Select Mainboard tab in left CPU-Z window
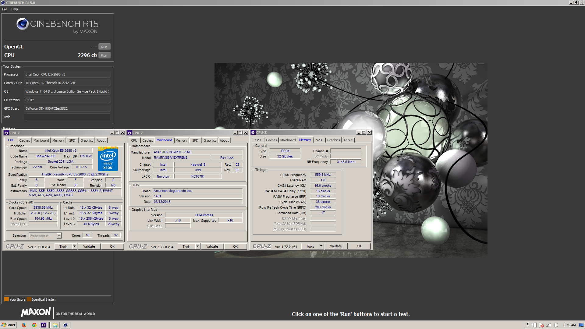Image resolution: width=585 pixels, height=329 pixels. (41, 140)
